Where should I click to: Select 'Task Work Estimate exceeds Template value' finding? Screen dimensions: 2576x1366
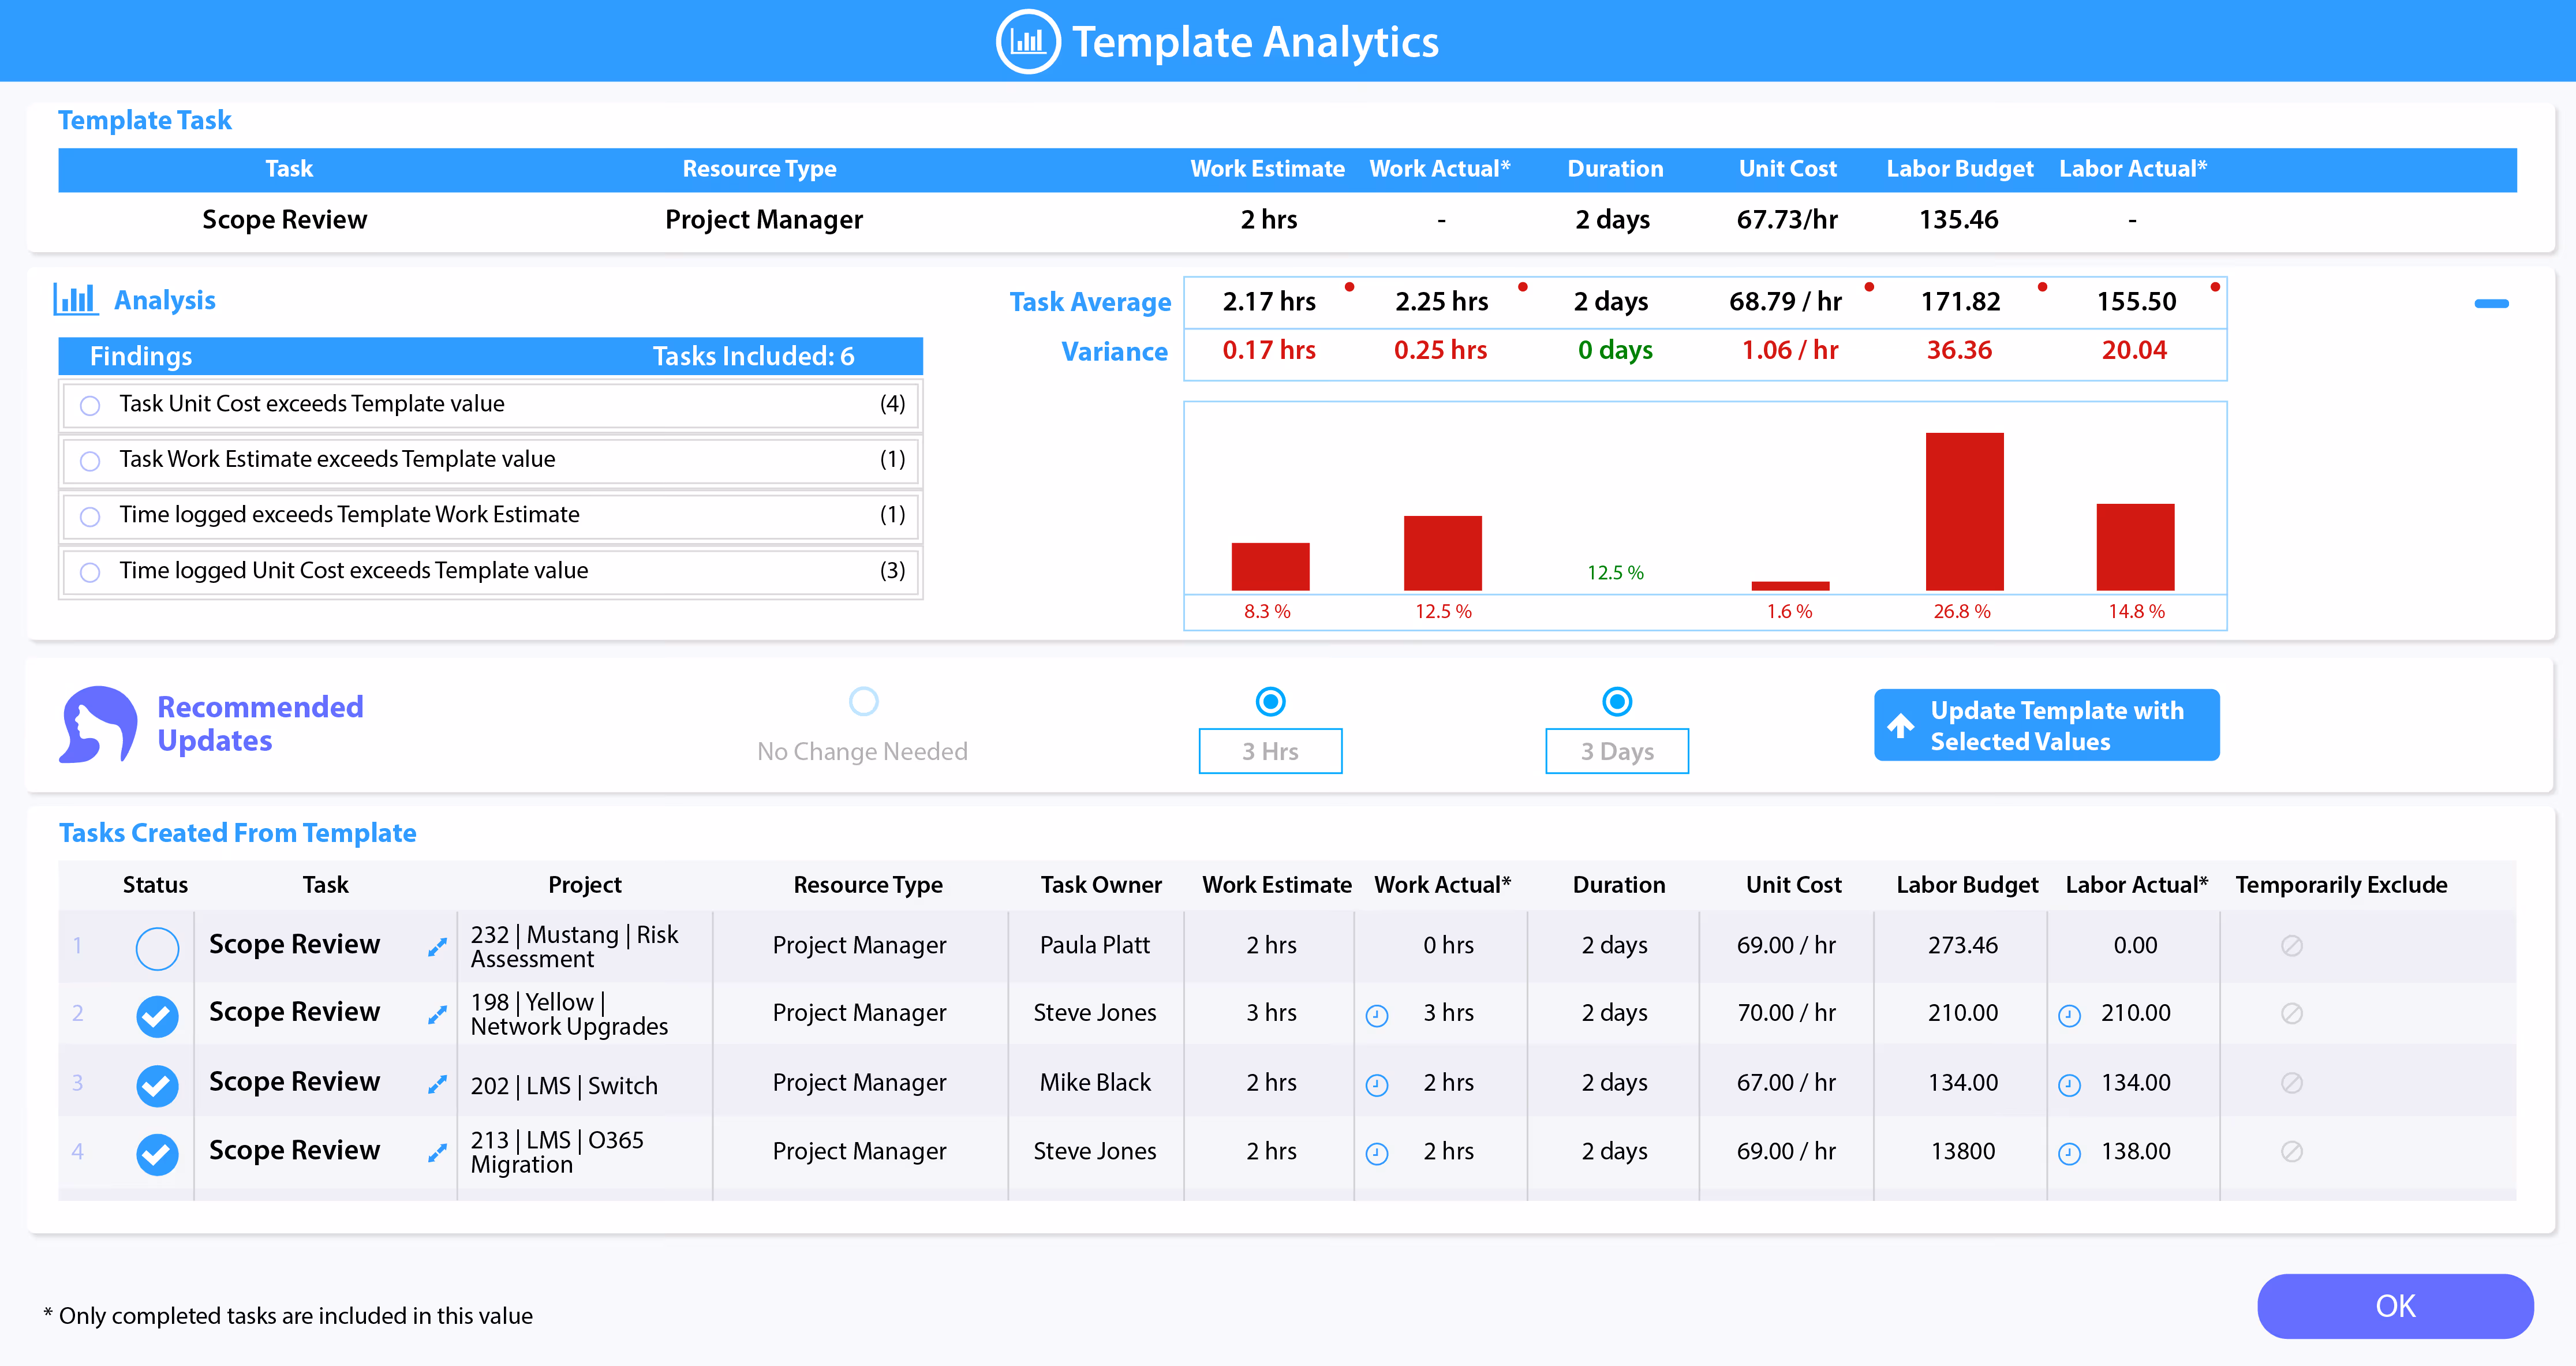tap(90, 461)
